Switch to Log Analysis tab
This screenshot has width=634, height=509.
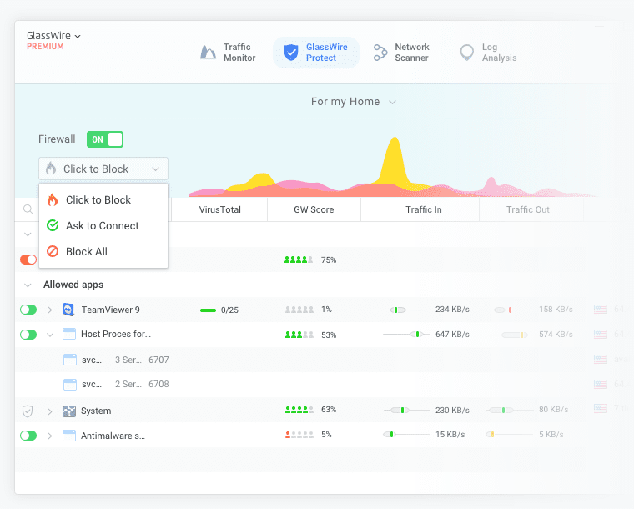coord(489,53)
